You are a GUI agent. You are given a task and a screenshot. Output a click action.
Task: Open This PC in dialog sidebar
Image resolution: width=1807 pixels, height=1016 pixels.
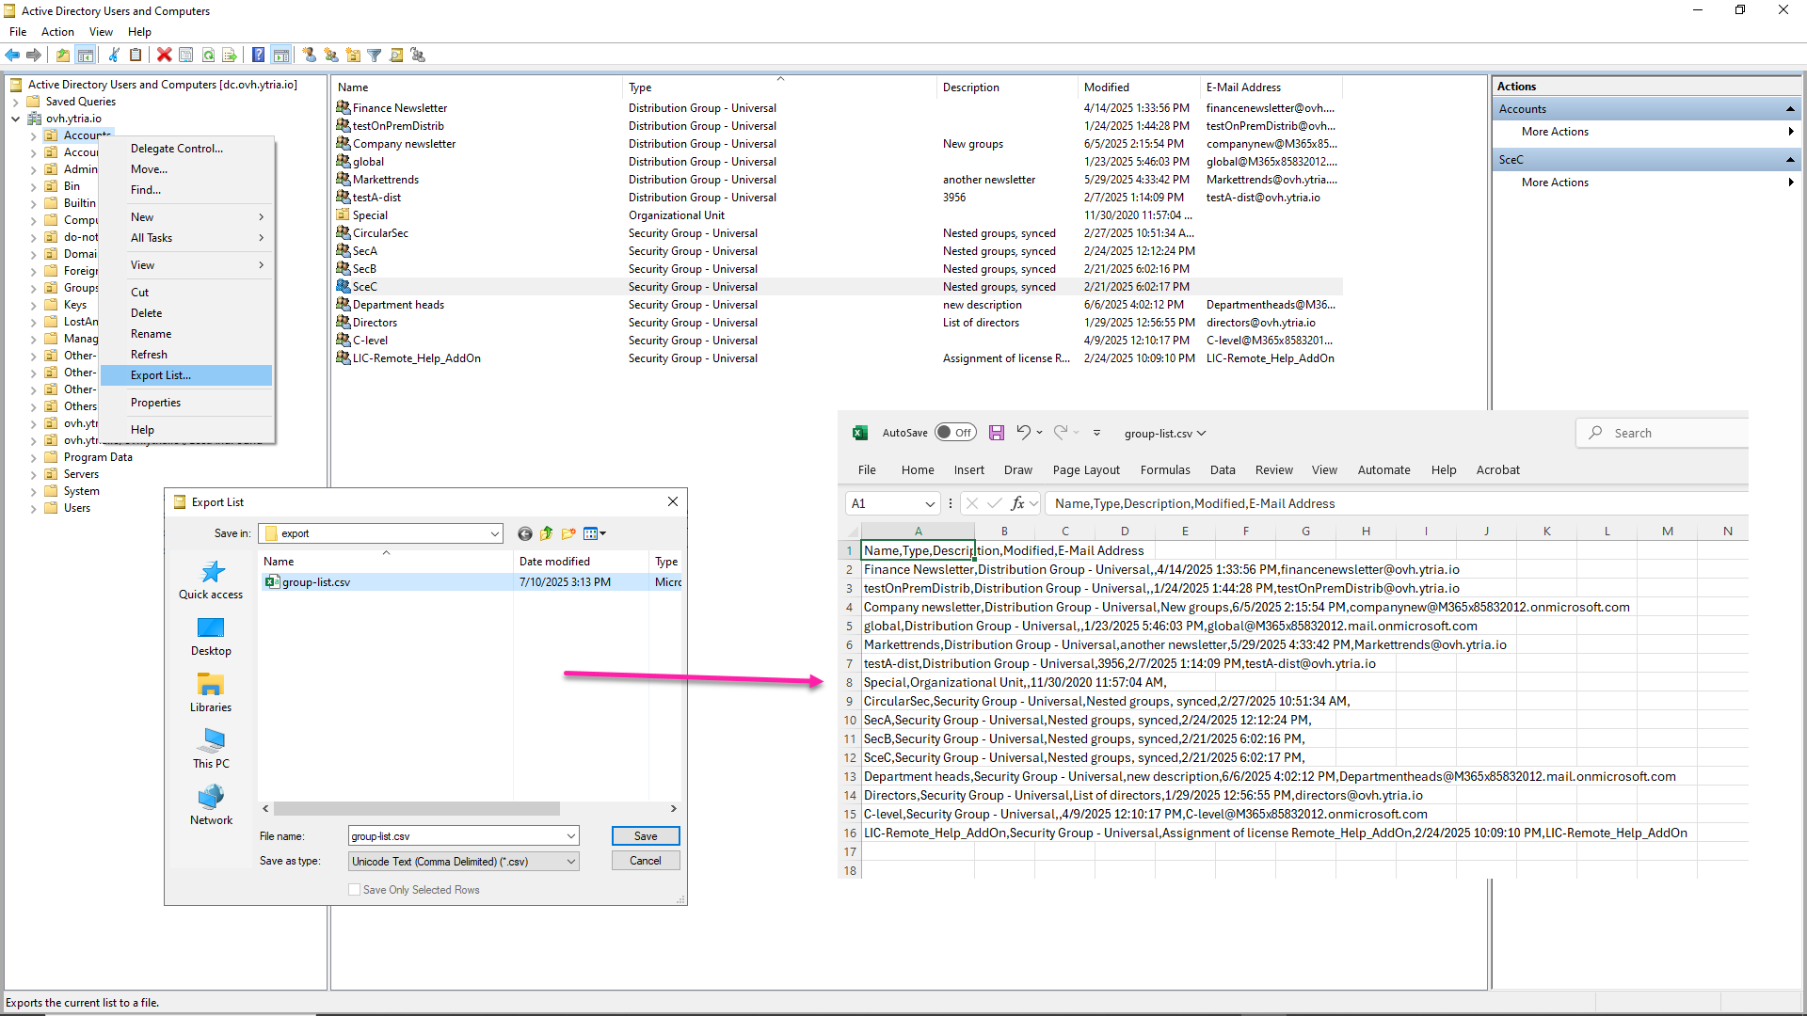point(211,749)
